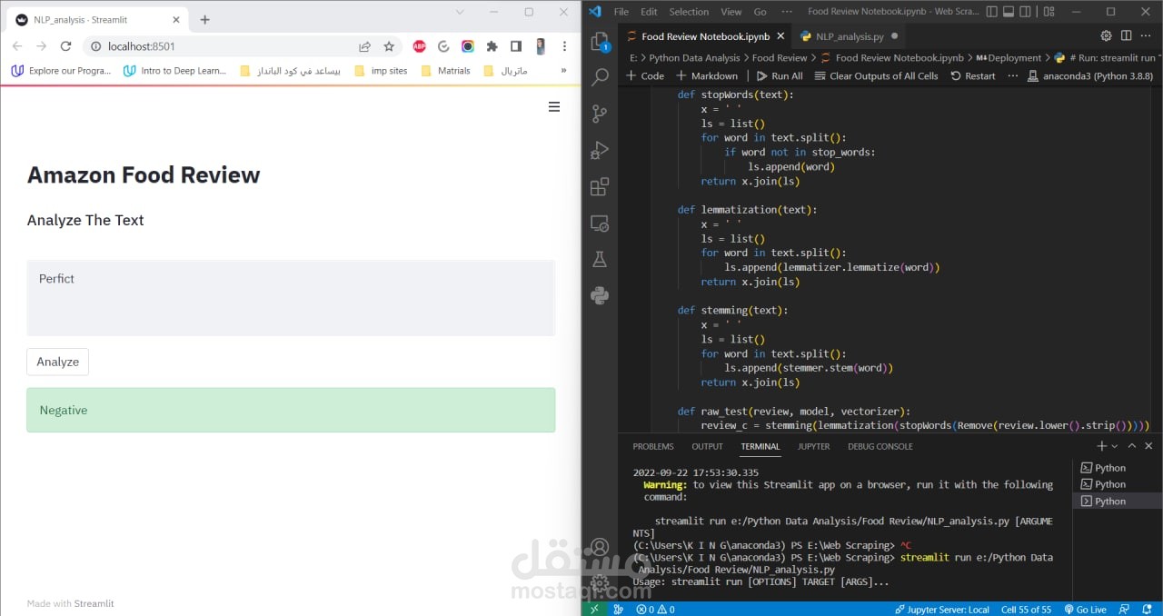Open the Search view in VS Code
The image size is (1163, 616).
[600, 78]
